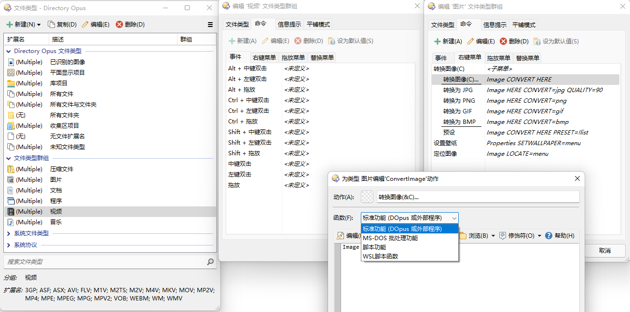The width and height of the screenshot is (630, 312).
Task: Select the 音乐 group icon
Action: (11, 222)
